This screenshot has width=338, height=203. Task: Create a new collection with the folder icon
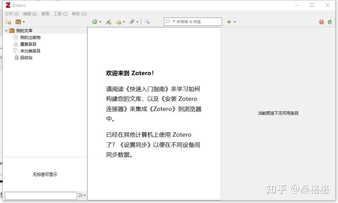point(7,22)
